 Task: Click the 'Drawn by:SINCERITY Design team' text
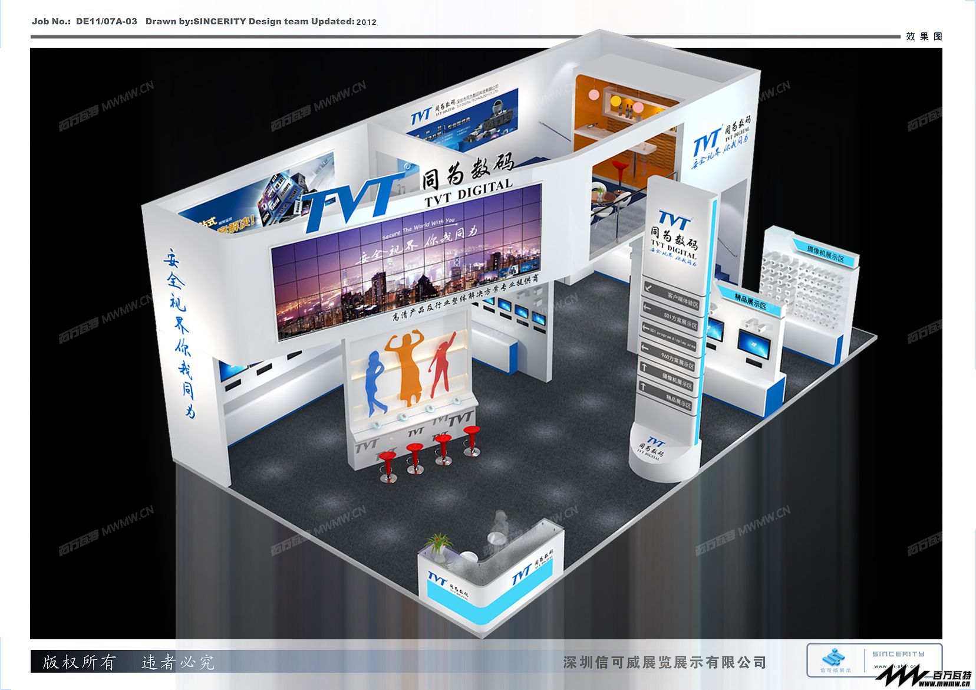tap(226, 21)
